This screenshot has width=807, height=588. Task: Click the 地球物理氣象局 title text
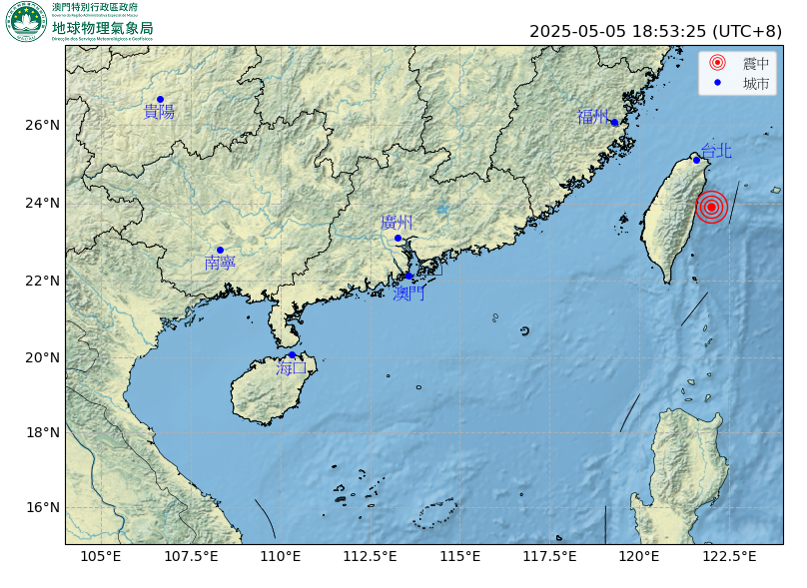click(103, 27)
